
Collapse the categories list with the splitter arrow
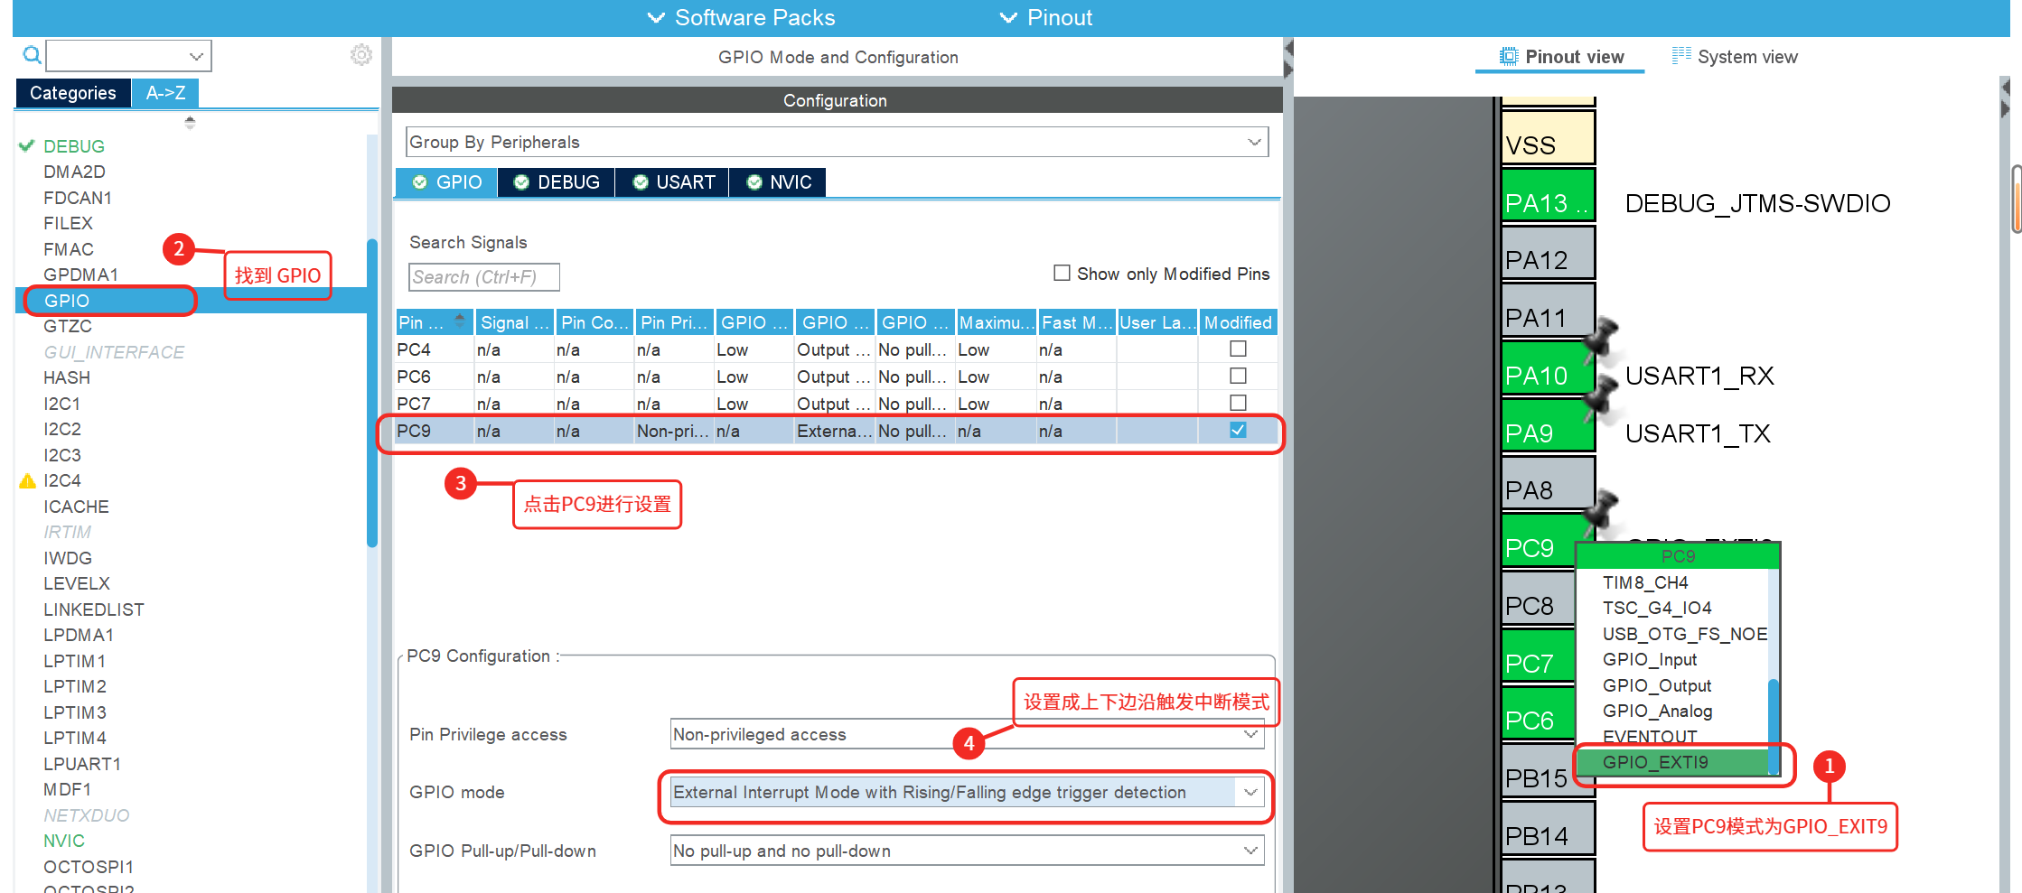pyautogui.click(x=190, y=122)
